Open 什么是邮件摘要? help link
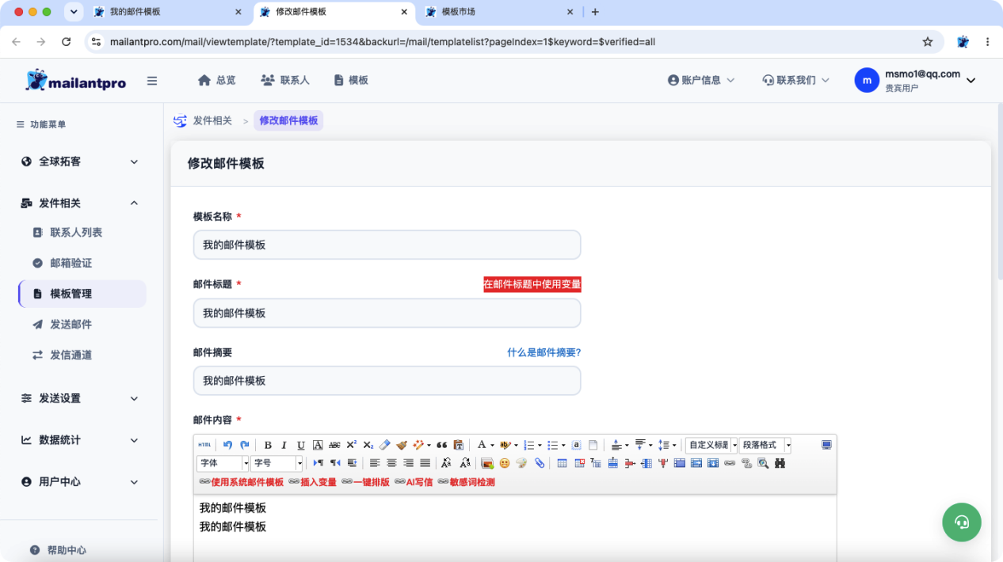1003x562 pixels. tap(544, 352)
